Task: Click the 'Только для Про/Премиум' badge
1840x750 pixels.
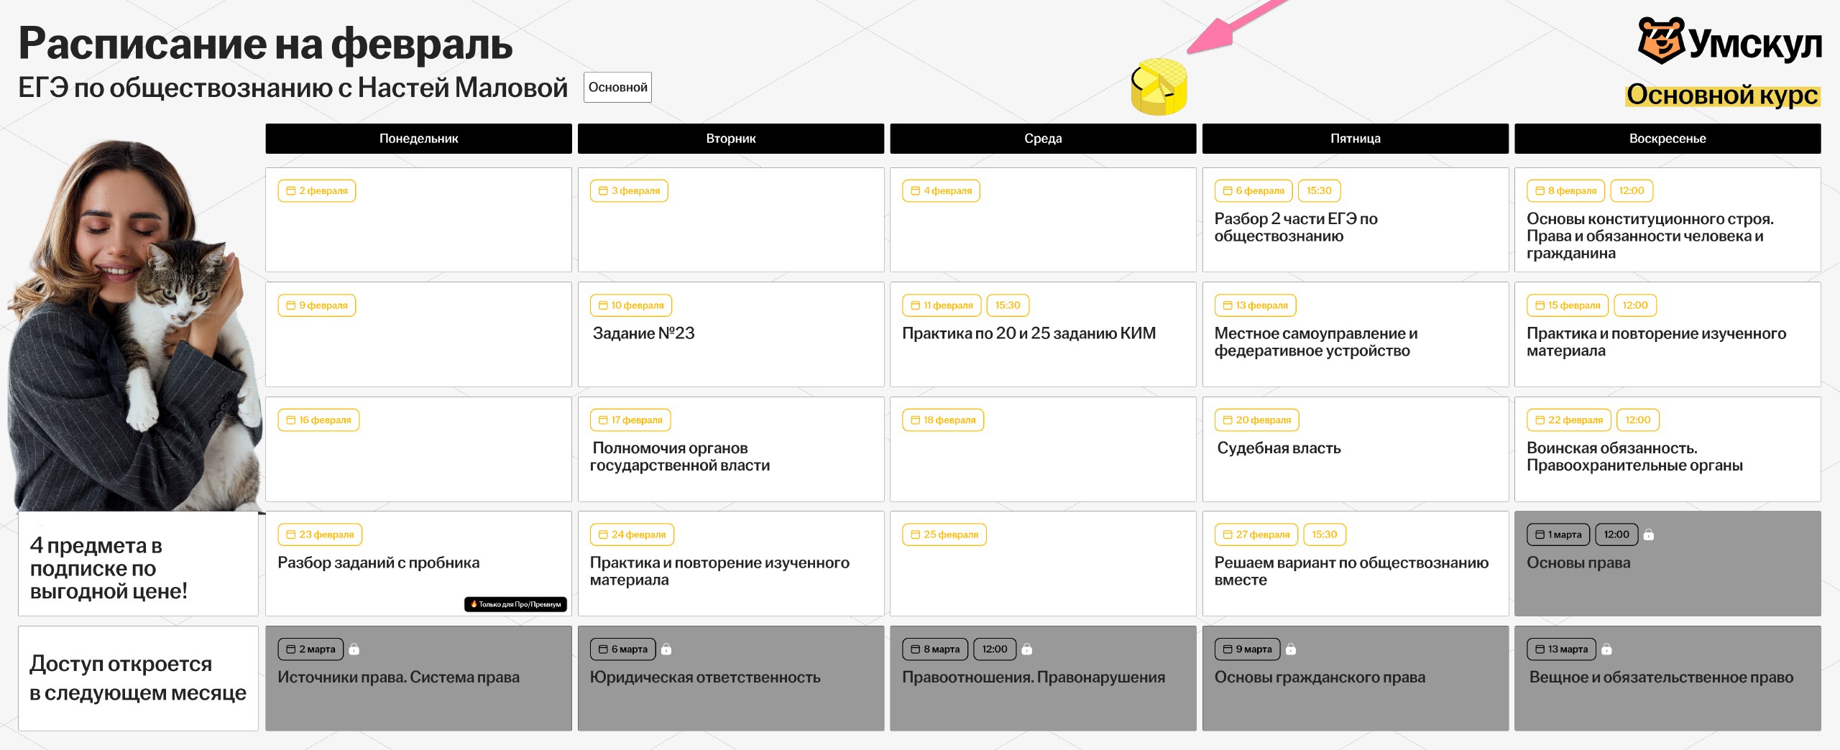Action: [515, 604]
